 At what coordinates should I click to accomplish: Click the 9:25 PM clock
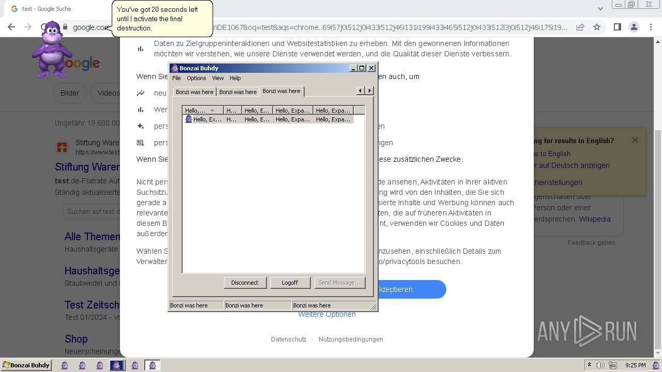click(x=636, y=365)
